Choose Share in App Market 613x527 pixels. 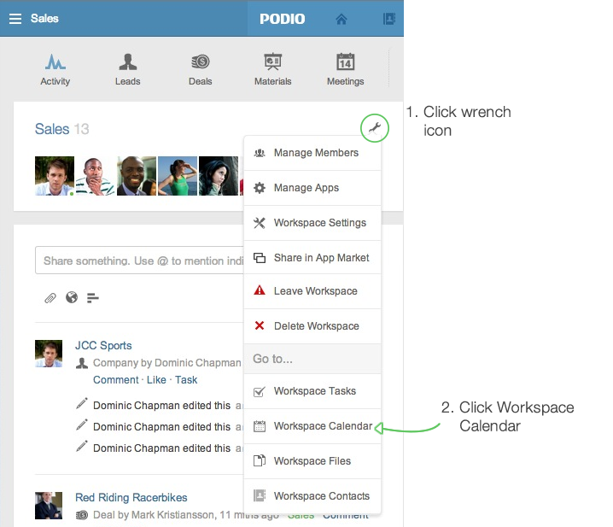312,258
